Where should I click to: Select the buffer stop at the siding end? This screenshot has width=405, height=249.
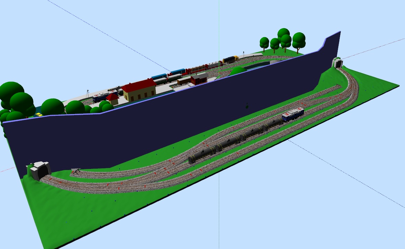(76, 170)
